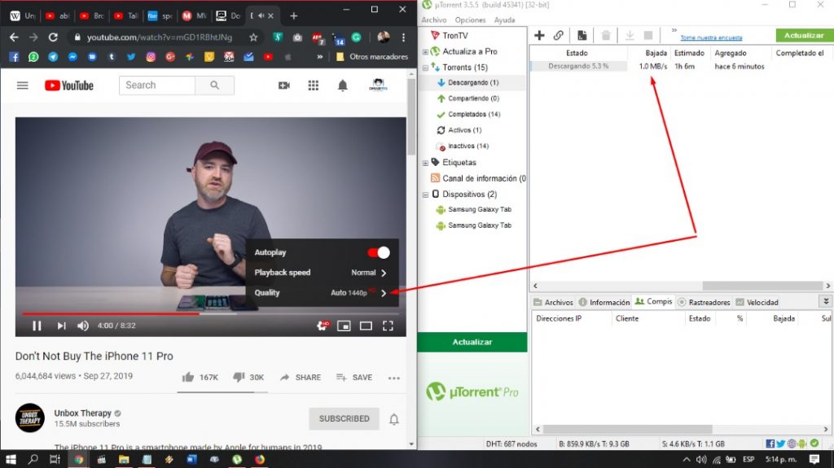This screenshot has height=468, width=834.
Task: Open Playback speed submenu
Action: click(x=321, y=273)
